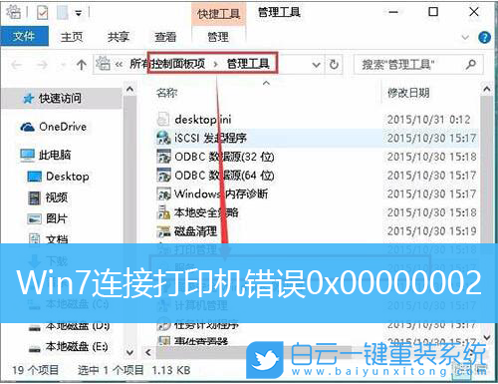Select 图片 folder in navigation pane

tap(57, 218)
